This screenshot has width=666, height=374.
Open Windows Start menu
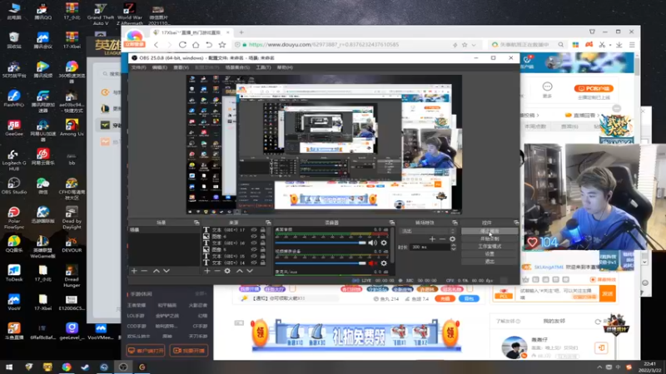tap(9, 367)
